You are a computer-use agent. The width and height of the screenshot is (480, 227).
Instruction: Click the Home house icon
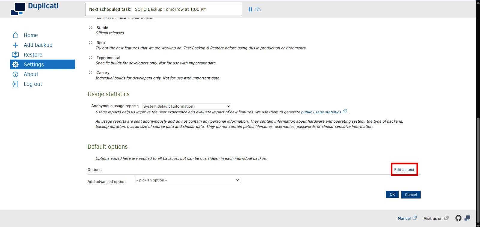pos(15,35)
